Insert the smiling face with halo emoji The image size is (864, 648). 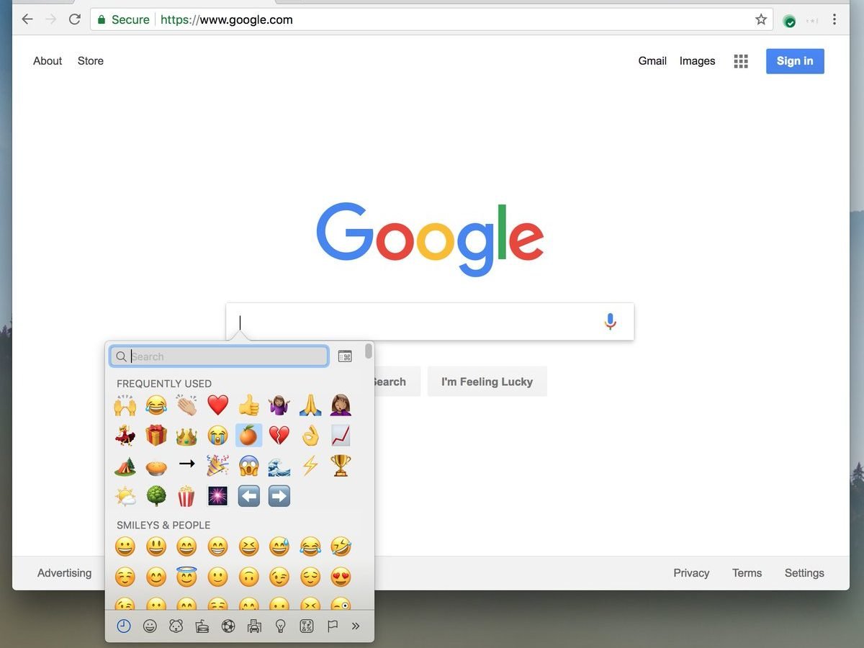point(186,577)
